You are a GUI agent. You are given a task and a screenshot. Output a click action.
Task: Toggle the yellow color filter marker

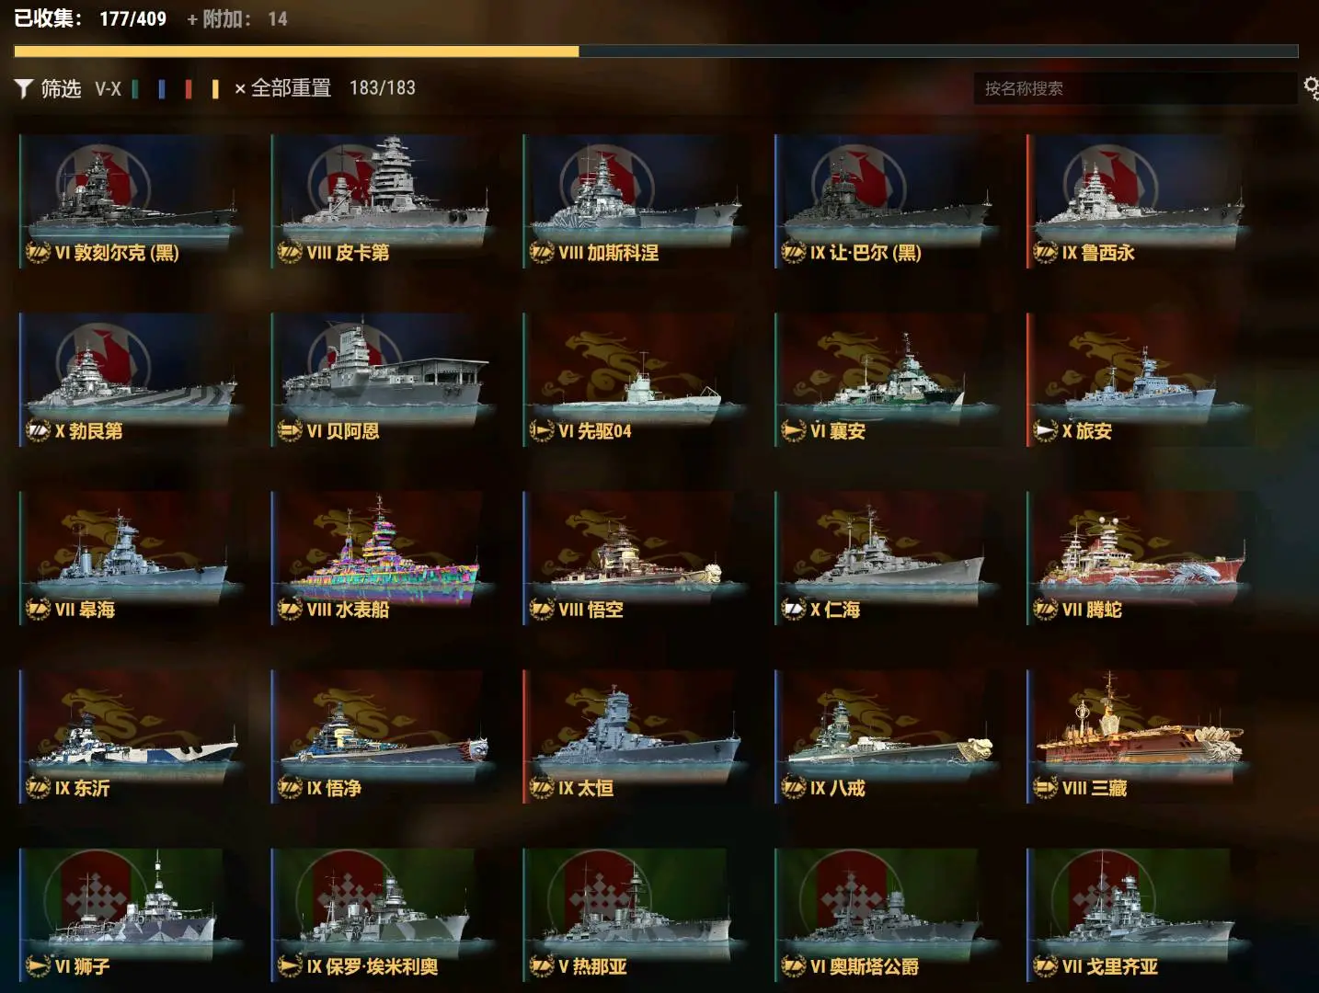click(x=215, y=88)
